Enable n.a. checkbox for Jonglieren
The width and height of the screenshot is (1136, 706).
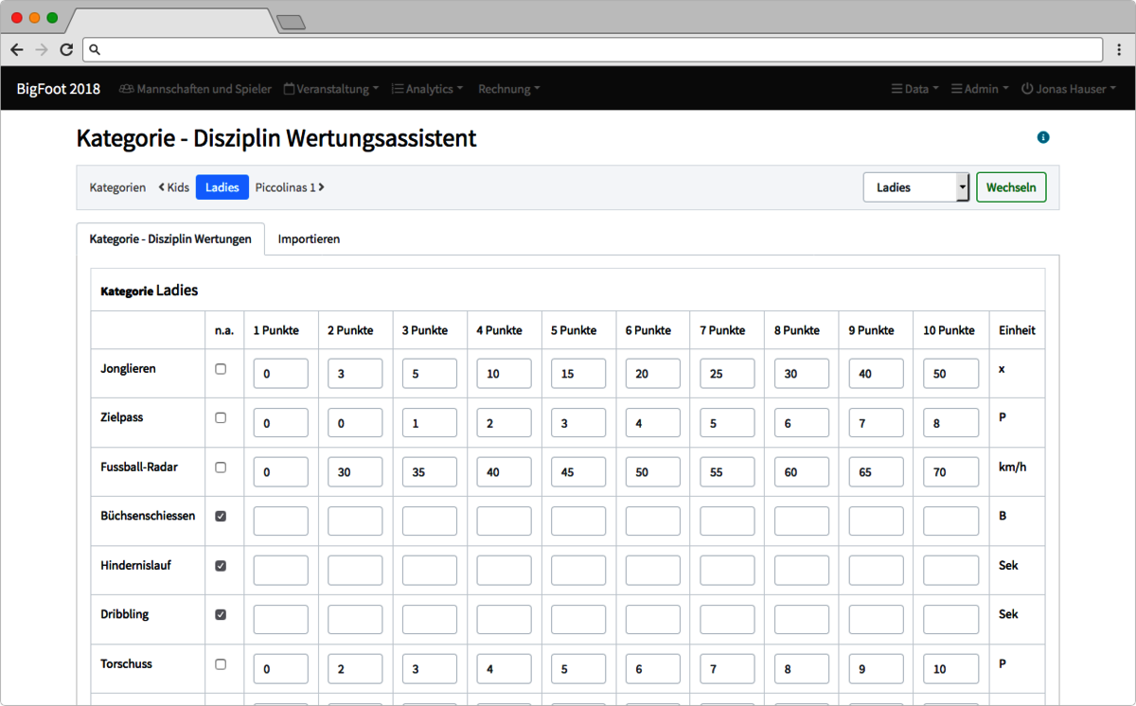[x=221, y=369]
